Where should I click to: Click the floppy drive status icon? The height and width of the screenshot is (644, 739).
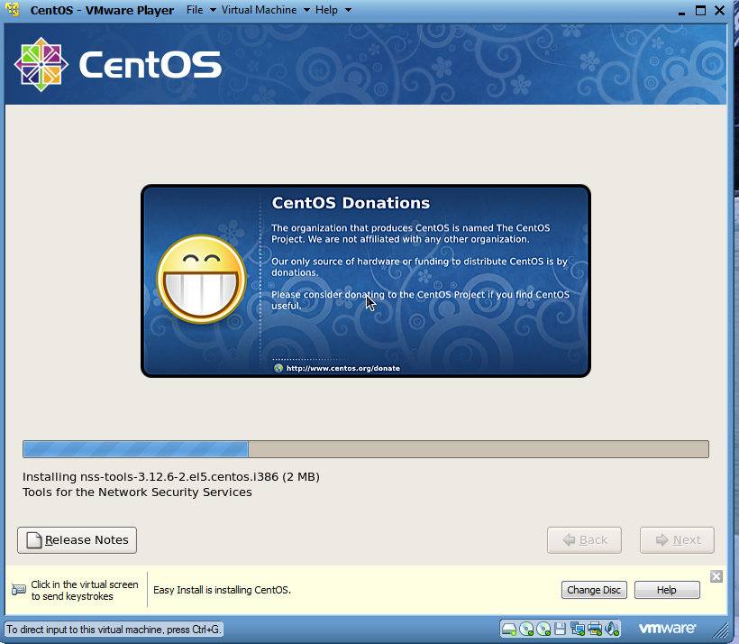click(x=560, y=629)
